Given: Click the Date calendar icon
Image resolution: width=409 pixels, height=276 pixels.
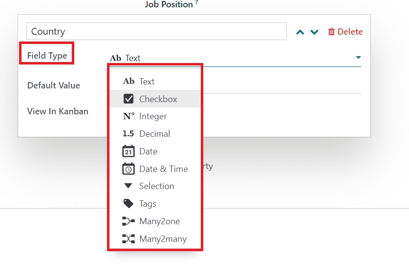Looking at the screenshot, I should coord(129,151).
